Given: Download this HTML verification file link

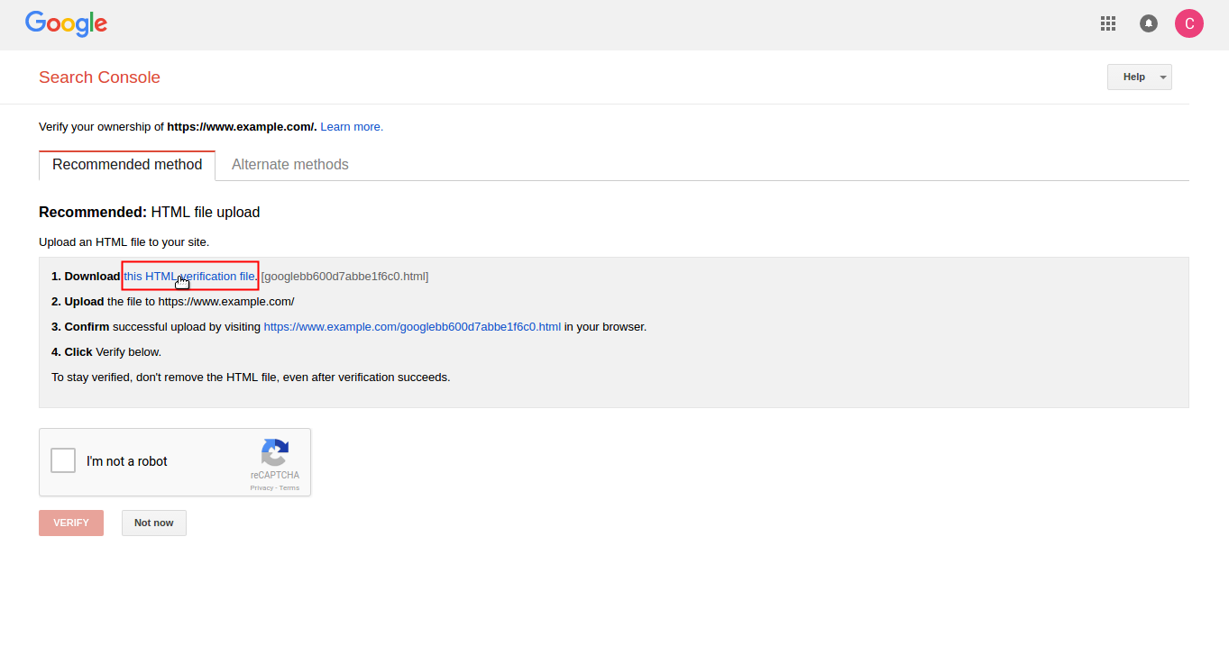Looking at the screenshot, I should point(190,276).
